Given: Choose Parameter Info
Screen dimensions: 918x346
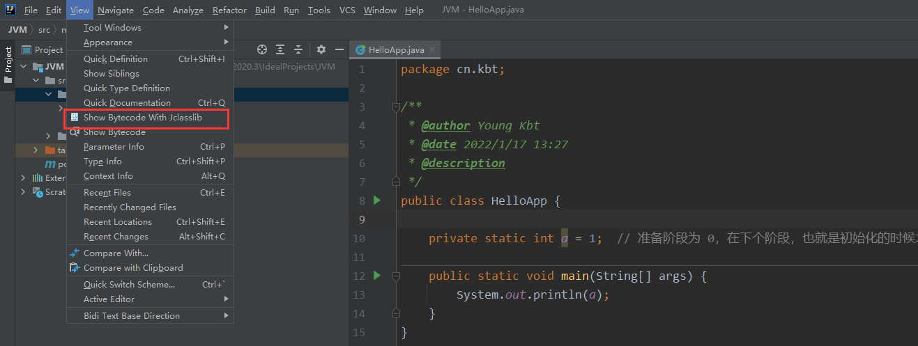Looking at the screenshot, I should [150, 147].
